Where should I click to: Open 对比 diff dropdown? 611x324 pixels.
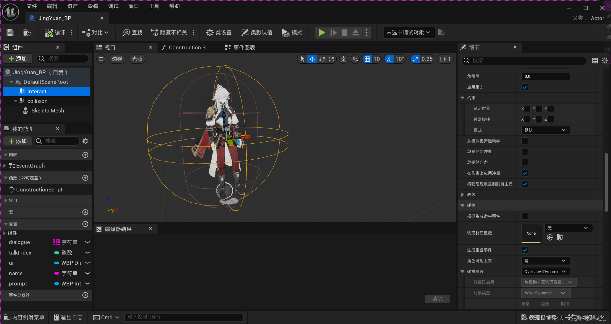point(95,32)
